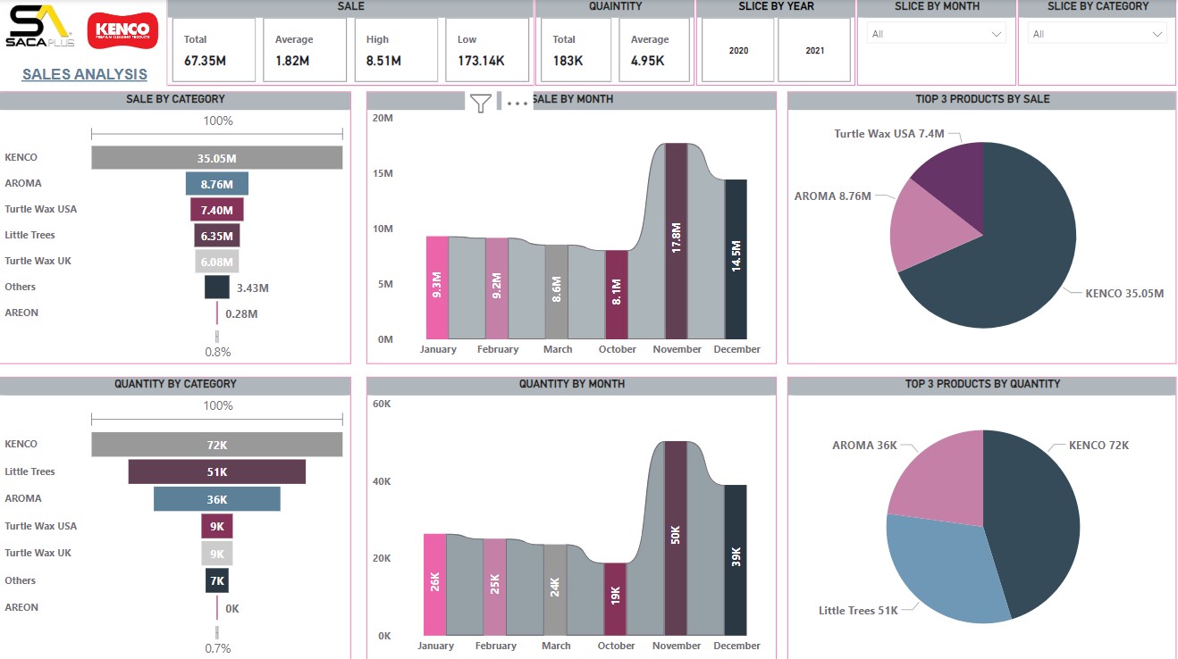Select Turtle Wax UK 6.08M funnel bar
The height and width of the screenshot is (659, 1178).
coord(217,262)
